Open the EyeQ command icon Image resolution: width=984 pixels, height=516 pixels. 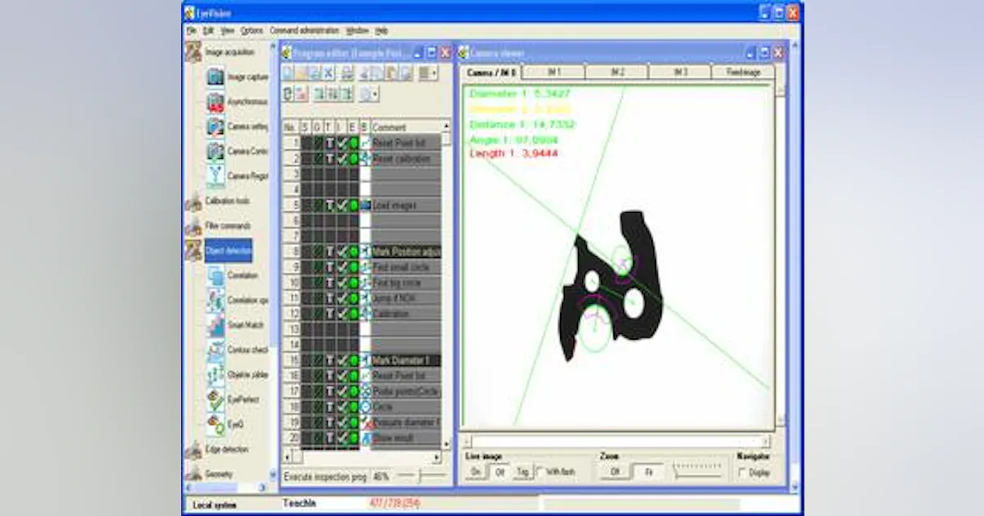coord(216,425)
